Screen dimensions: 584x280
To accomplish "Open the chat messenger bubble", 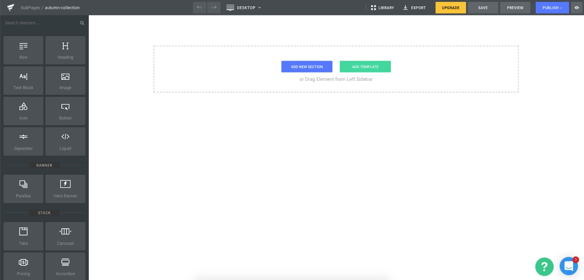I will (x=569, y=266).
